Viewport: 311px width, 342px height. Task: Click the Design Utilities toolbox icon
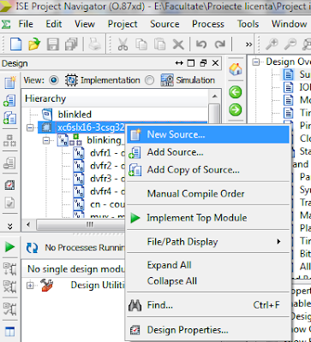coord(46,285)
